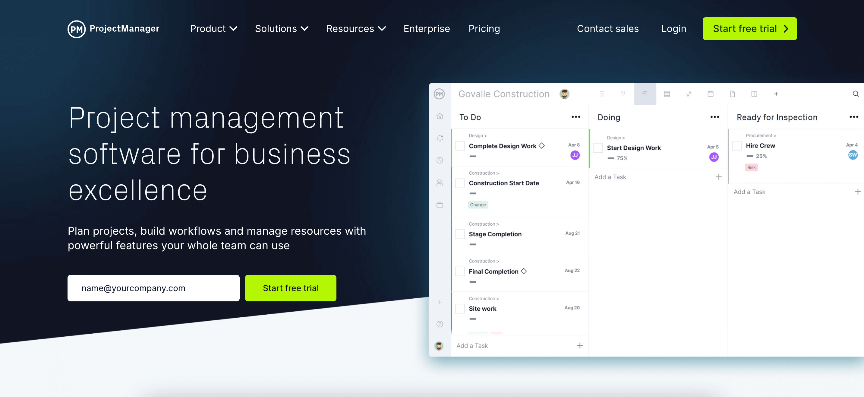Open the panel layout view icon
The width and height of the screenshot is (864, 397).
(x=754, y=94)
